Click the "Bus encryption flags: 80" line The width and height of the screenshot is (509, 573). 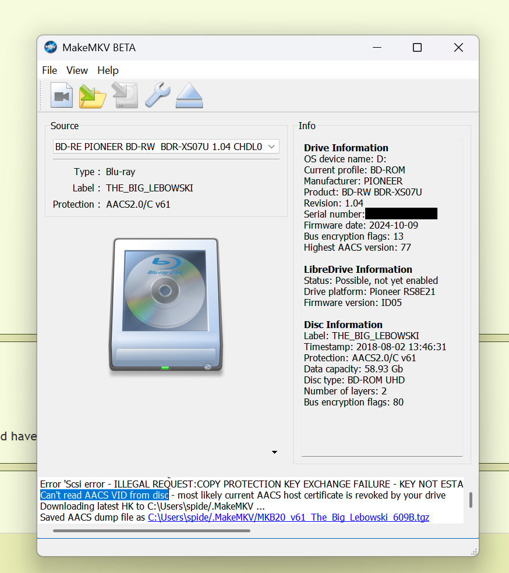pos(354,402)
